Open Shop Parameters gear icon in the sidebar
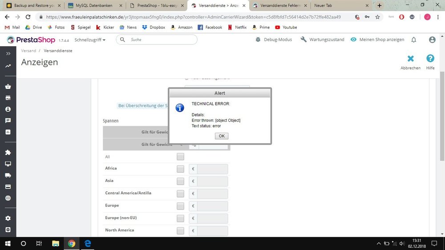This screenshot has height=250, width=445. coord(8,218)
